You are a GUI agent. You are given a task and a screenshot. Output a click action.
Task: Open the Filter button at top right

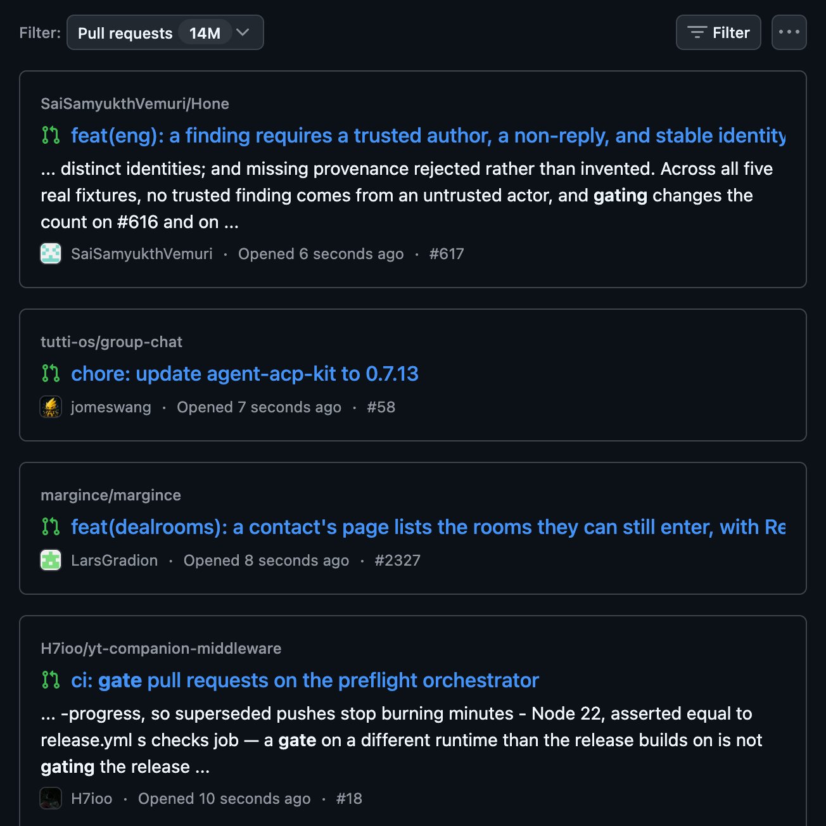click(718, 32)
